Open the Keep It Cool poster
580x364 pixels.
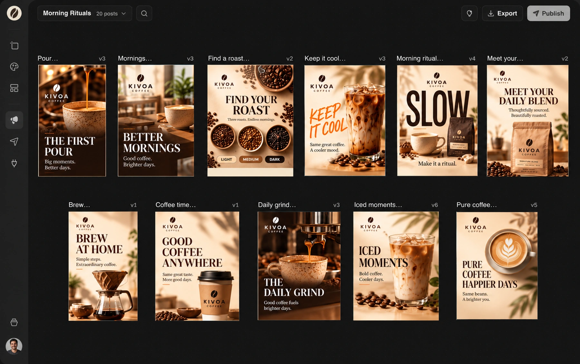345,120
